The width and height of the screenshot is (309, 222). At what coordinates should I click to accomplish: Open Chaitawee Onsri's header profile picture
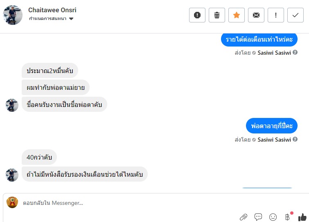[13, 15]
